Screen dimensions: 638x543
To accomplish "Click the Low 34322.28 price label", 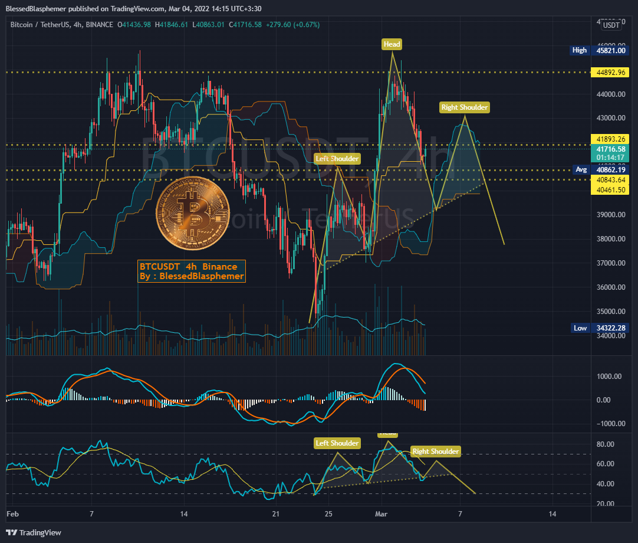I will click(600, 328).
